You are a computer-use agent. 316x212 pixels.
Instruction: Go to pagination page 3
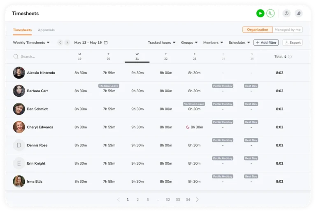point(148,200)
